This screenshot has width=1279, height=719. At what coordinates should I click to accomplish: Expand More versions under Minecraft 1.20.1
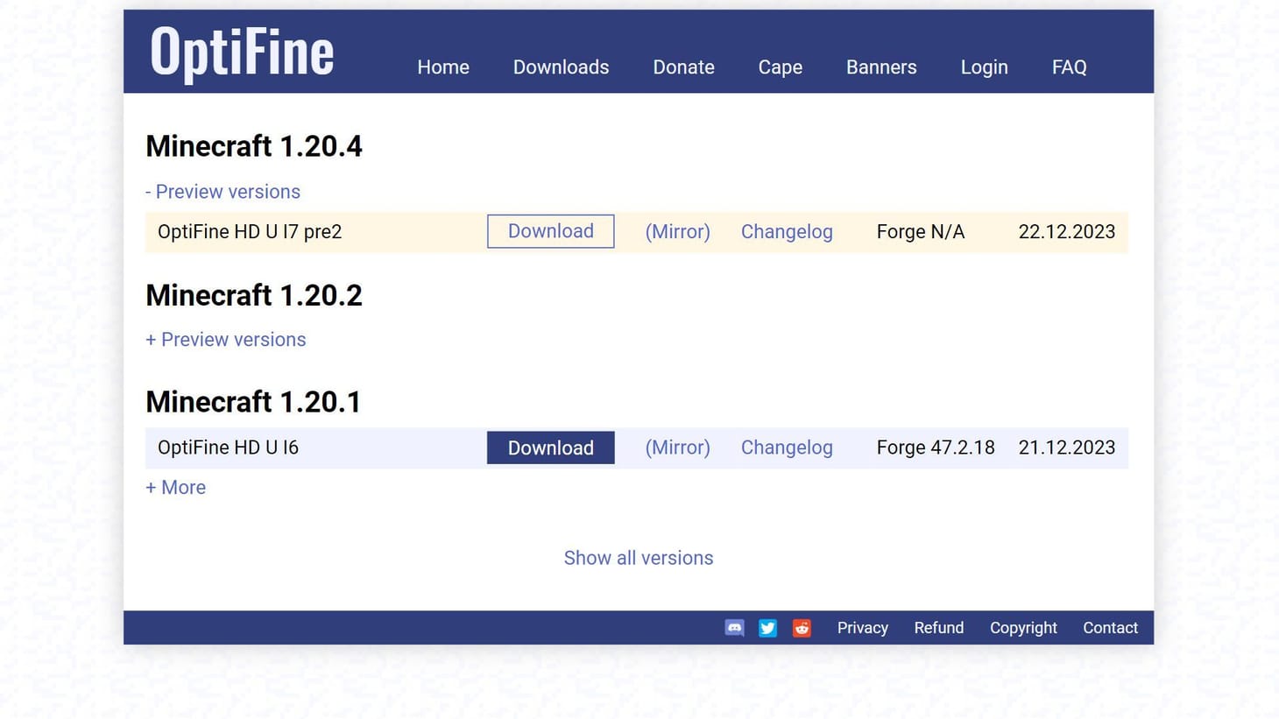tap(175, 487)
